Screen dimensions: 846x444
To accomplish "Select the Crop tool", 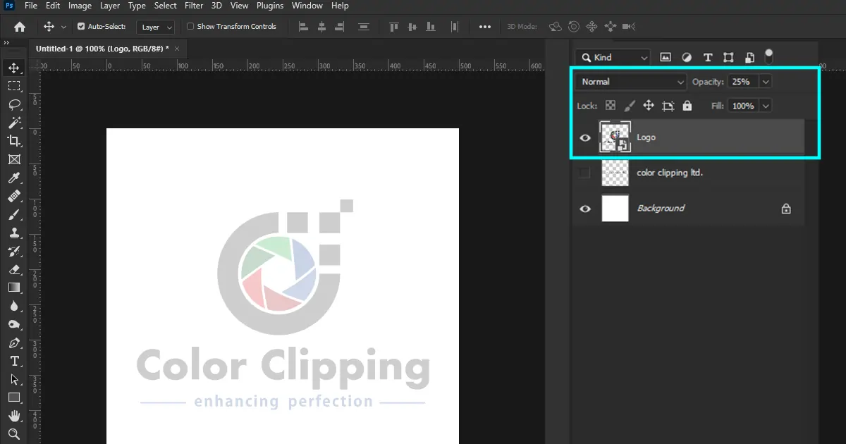I will [14, 141].
